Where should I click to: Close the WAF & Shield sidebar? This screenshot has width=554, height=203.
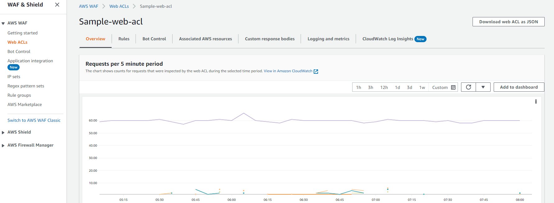(57, 5)
